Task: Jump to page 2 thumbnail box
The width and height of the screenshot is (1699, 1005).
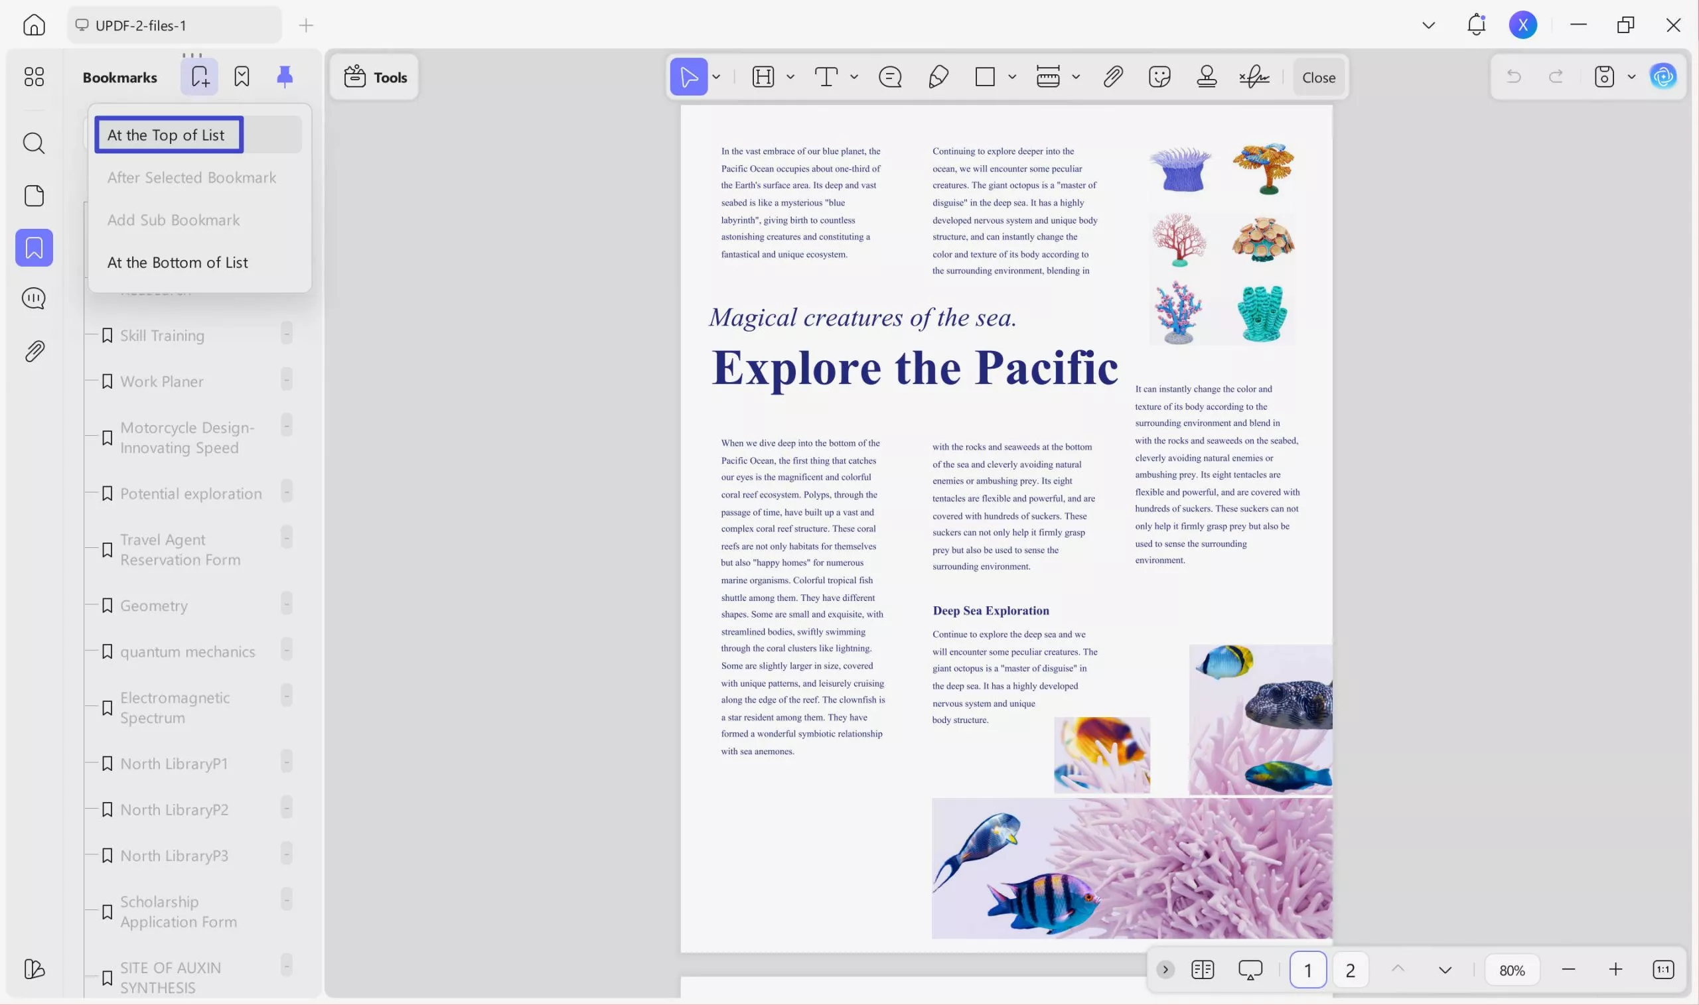Action: point(1349,969)
